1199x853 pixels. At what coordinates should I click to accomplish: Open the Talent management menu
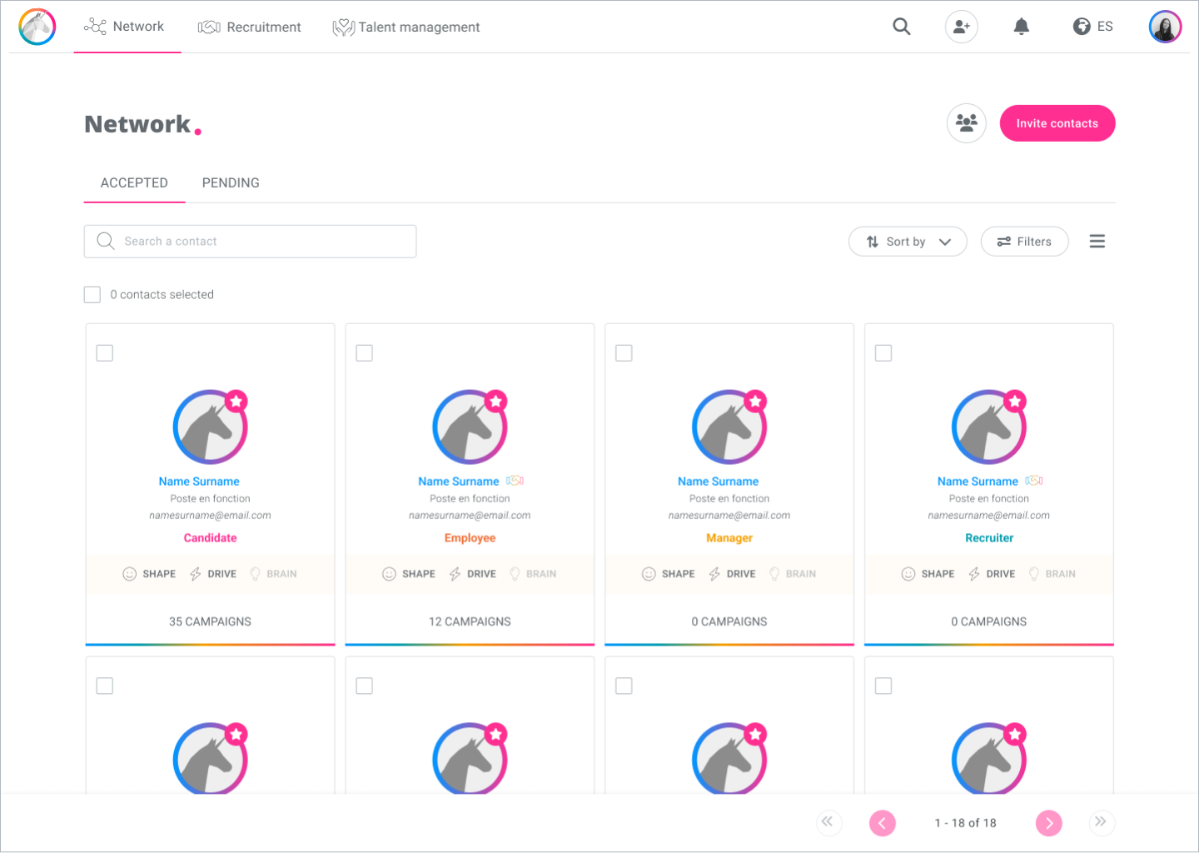[406, 27]
